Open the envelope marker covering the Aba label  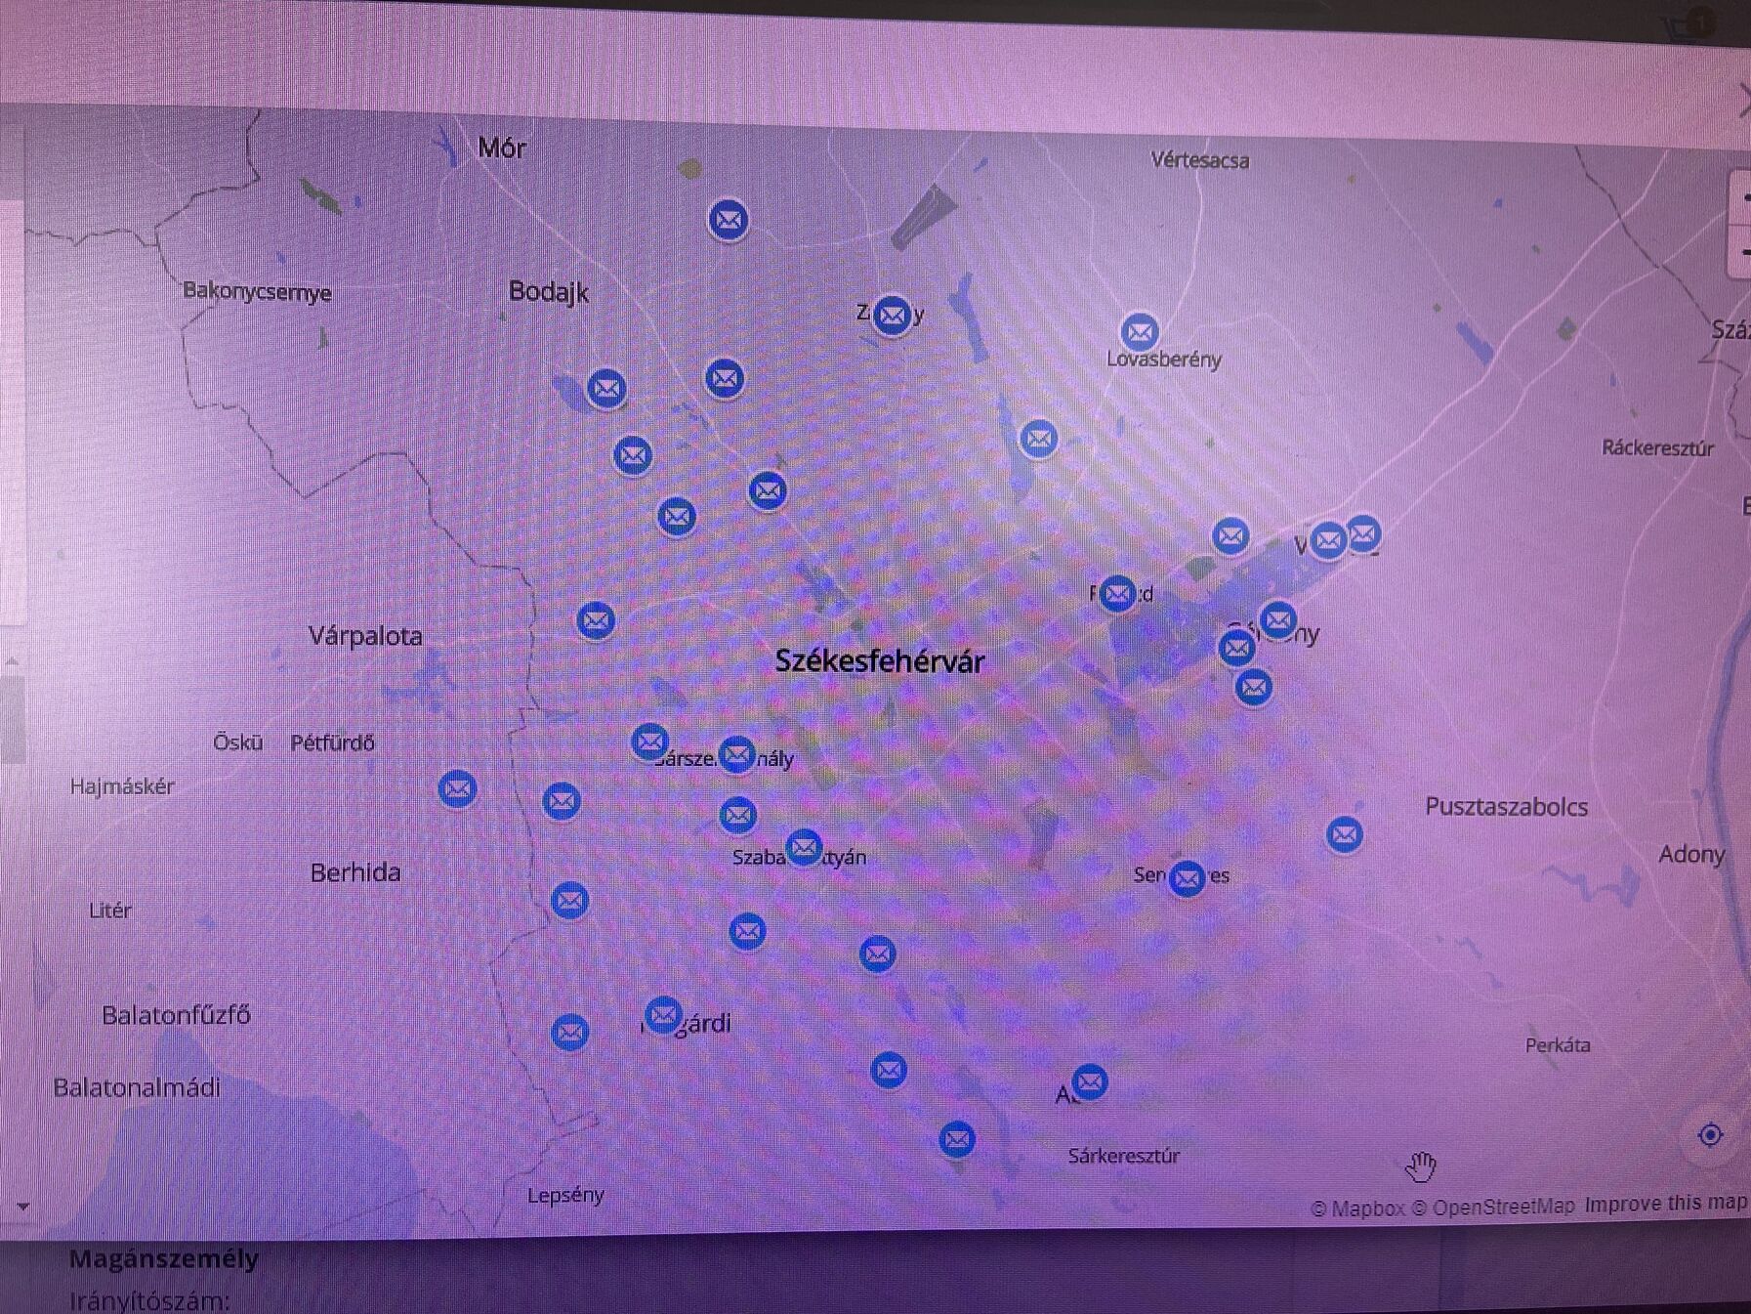tap(1090, 1081)
